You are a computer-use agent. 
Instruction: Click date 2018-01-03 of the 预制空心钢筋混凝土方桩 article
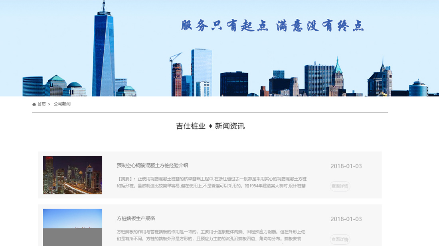click(346, 166)
